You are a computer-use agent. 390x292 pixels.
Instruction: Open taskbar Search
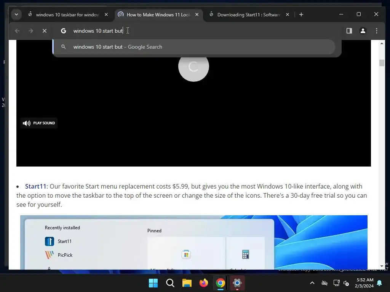[170, 283]
